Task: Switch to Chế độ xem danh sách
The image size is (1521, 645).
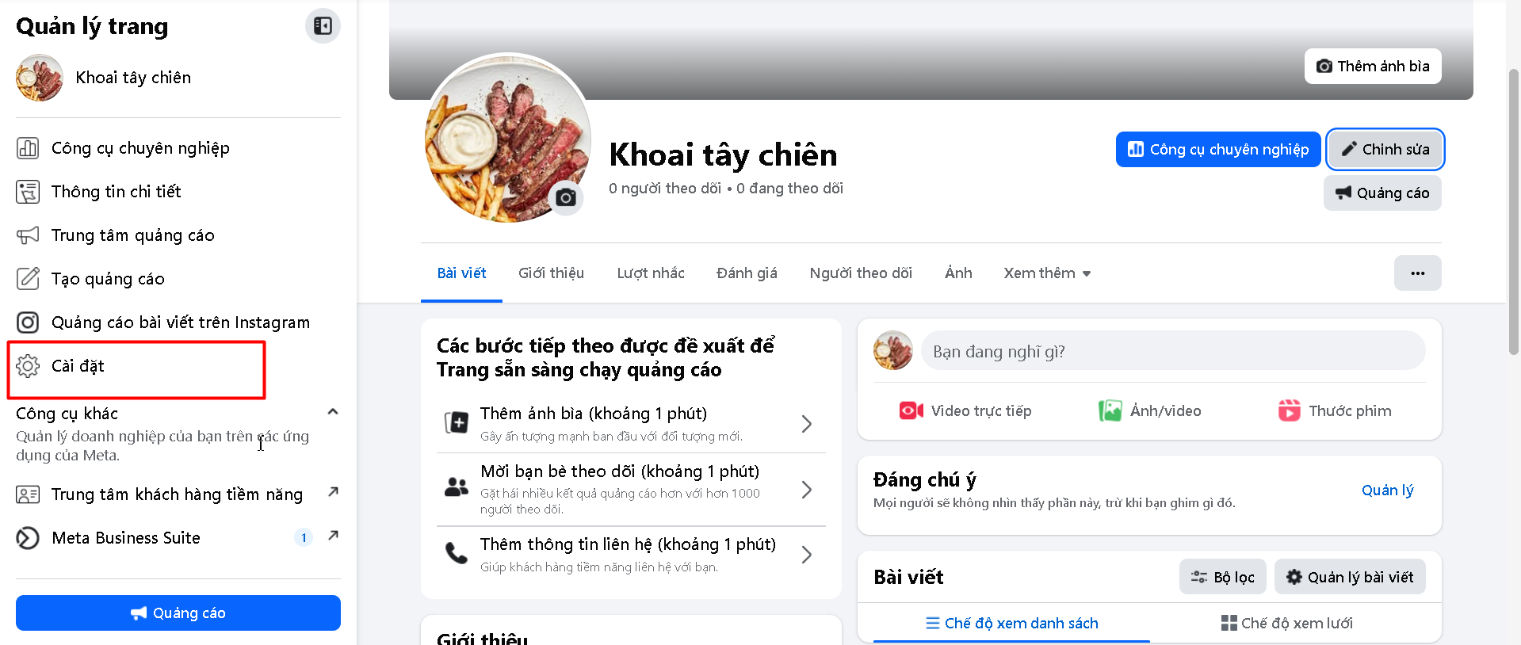Action: (1011, 624)
